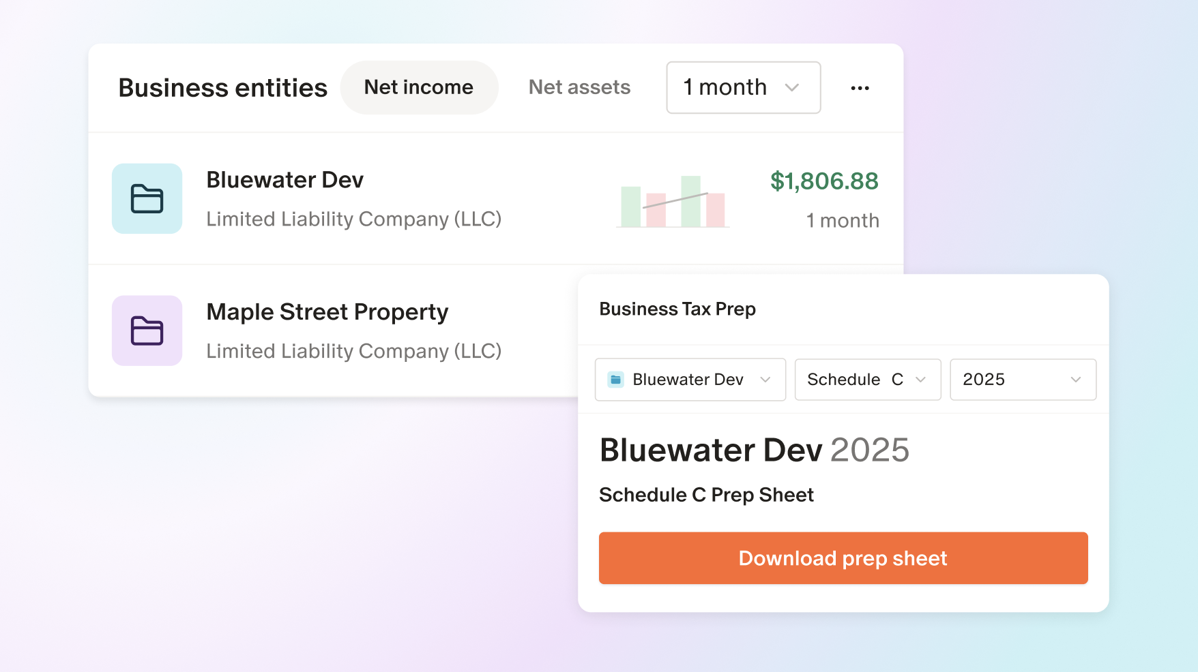Viewport: 1198px width, 672px height.
Task: Click the Bluewater Dev blue folder icon
Action: coord(147,198)
